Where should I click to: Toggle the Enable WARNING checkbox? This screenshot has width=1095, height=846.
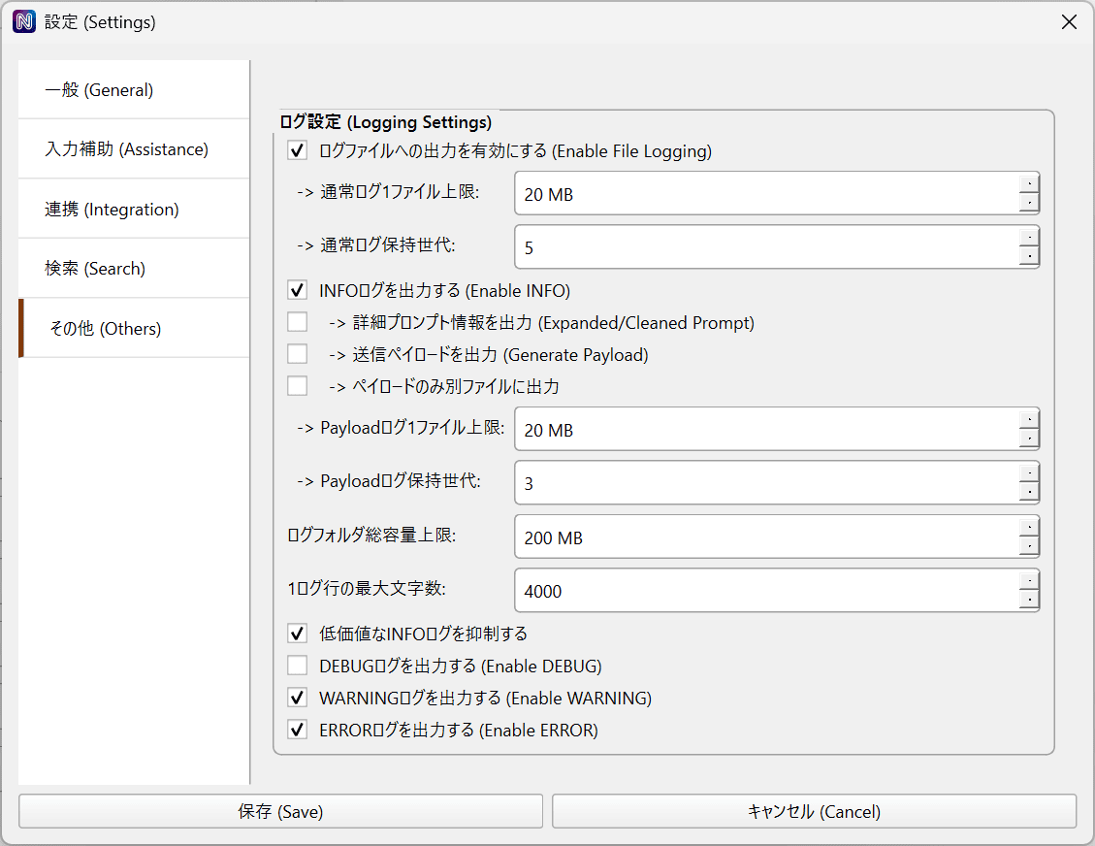click(298, 698)
